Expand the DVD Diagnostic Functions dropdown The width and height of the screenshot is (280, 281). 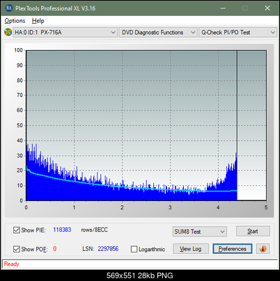(x=158, y=33)
